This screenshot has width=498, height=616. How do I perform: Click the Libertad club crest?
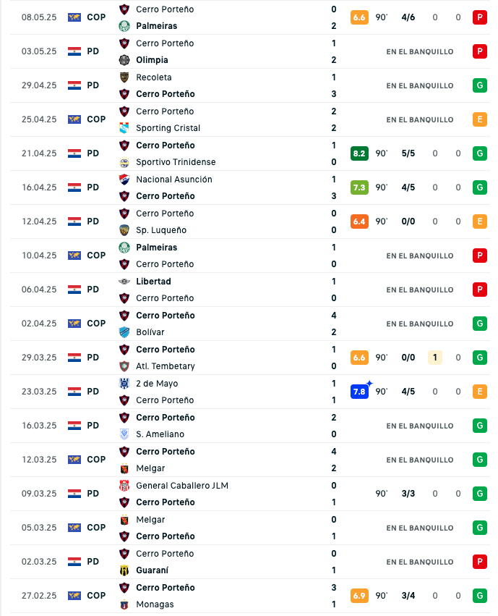124,282
